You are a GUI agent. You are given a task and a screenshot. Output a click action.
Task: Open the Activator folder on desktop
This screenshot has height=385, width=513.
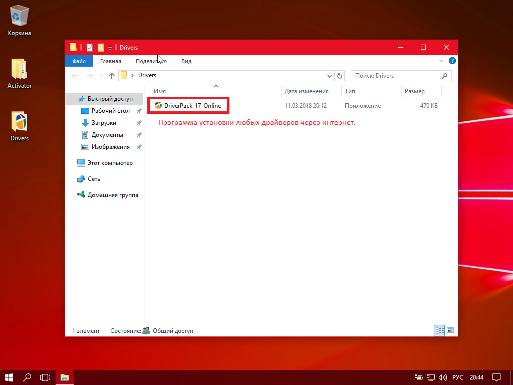pos(20,70)
